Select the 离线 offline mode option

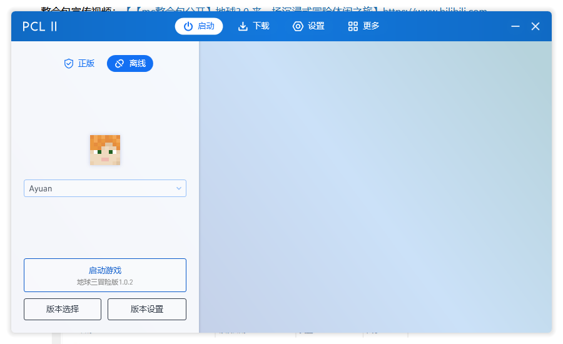130,64
